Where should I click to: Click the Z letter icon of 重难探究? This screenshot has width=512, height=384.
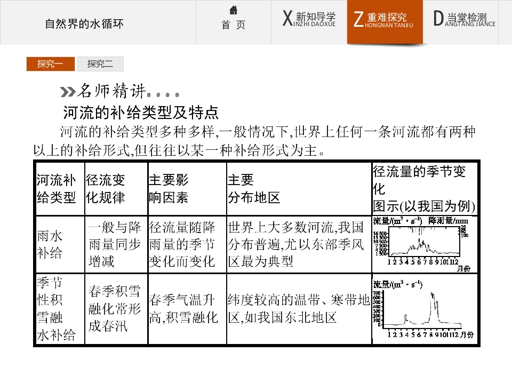tap(358, 19)
